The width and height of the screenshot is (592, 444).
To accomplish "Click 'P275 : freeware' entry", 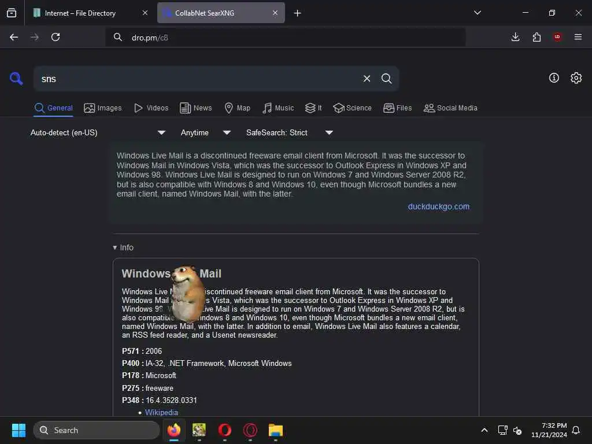I will pos(147,388).
